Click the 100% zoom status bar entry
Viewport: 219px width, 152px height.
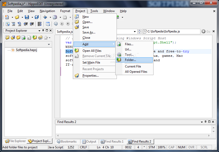click(x=161, y=147)
